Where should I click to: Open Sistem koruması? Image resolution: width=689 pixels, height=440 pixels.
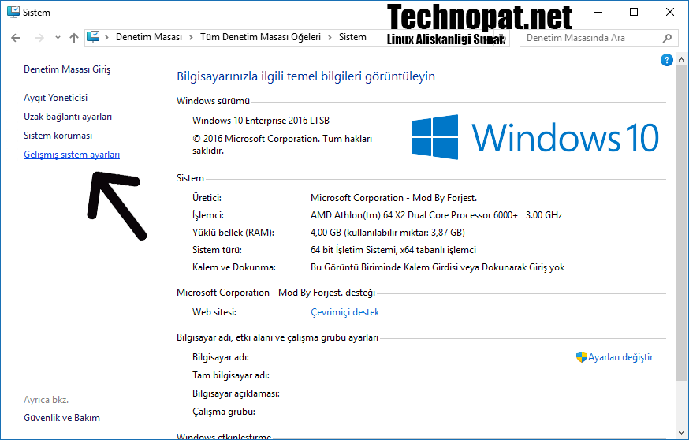point(58,136)
